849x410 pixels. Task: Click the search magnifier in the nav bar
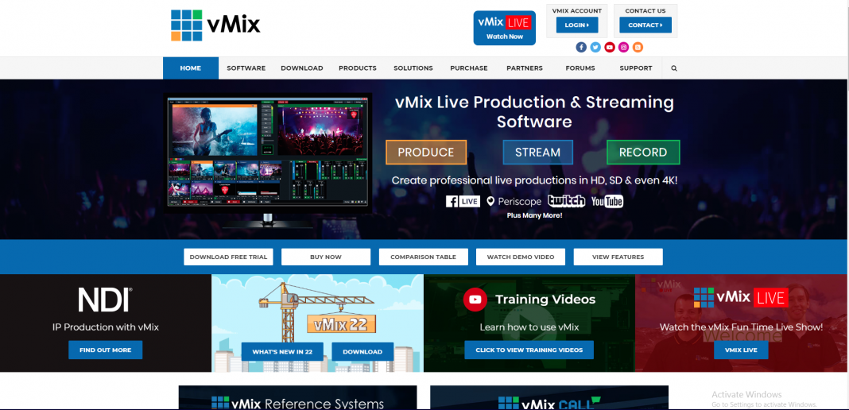(x=674, y=68)
